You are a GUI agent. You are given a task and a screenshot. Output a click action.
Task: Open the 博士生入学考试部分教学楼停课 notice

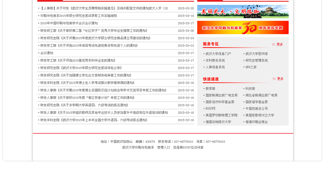pyautogui.click(x=88, y=83)
